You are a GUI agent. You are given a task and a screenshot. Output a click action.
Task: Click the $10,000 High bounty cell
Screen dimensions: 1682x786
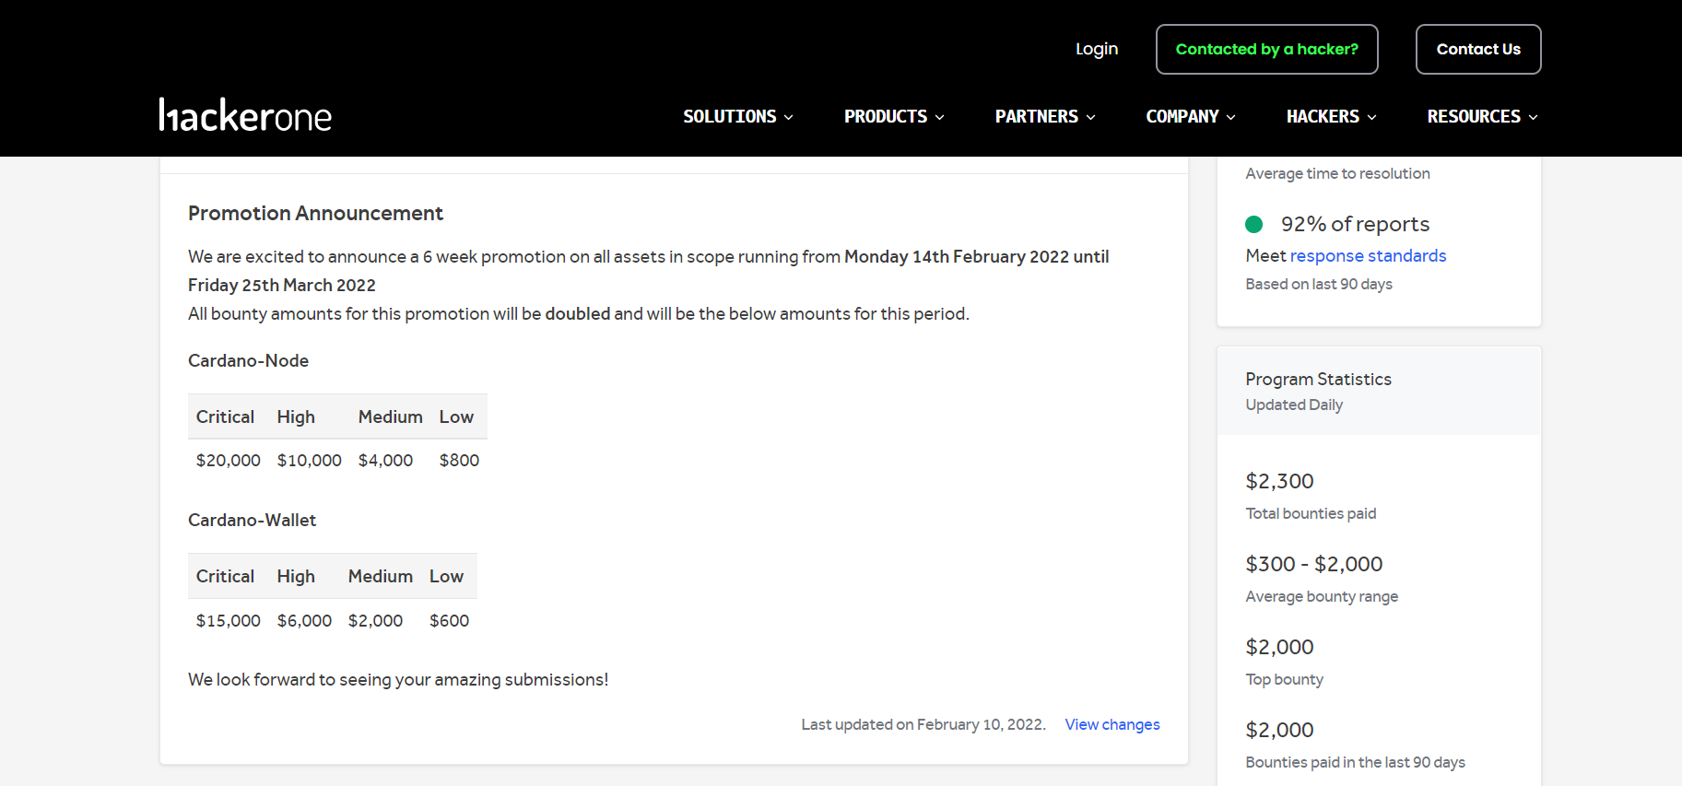310,460
